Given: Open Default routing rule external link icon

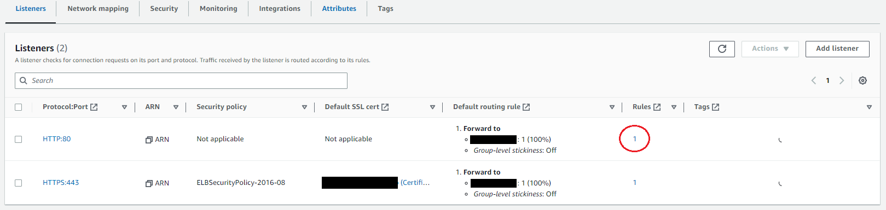Looking at the screenshot, I should pyautogui.click(x=526, y=107).
